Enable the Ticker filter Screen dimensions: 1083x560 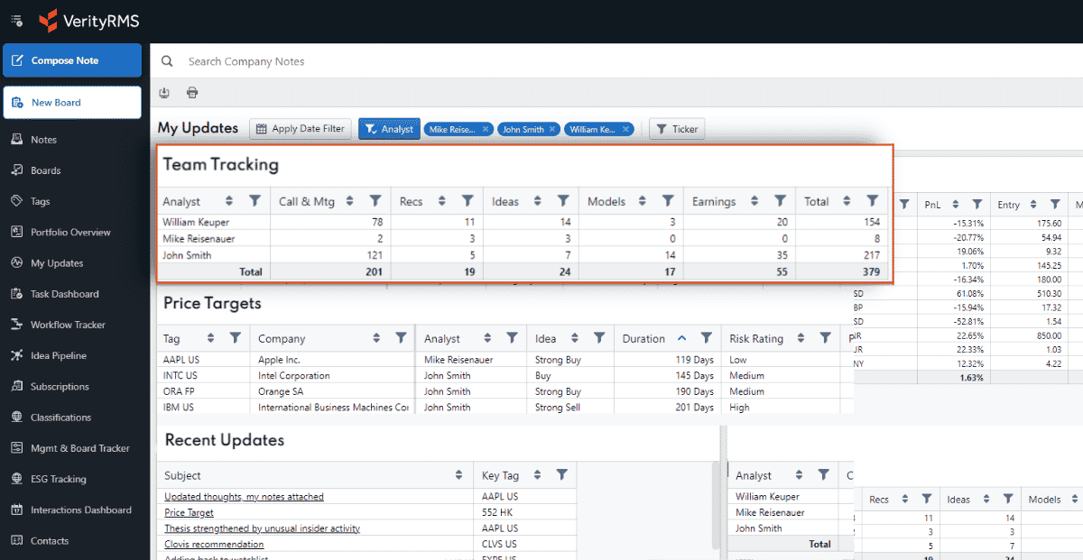tap(677, 129)
